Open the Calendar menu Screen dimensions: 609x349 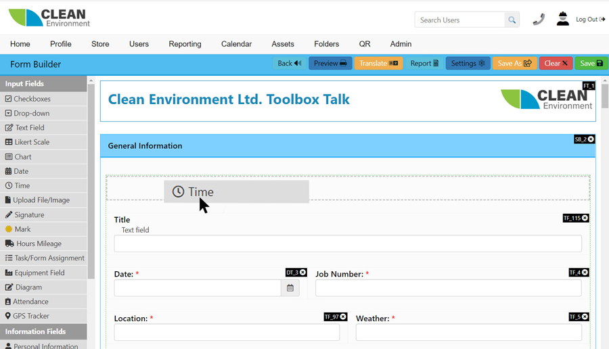pyautogui.click(x=237, y=44)
